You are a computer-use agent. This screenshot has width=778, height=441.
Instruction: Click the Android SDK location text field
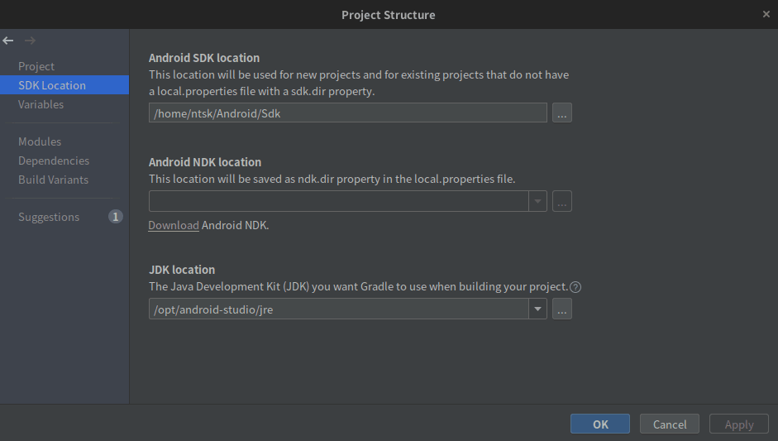coord(347,113)
